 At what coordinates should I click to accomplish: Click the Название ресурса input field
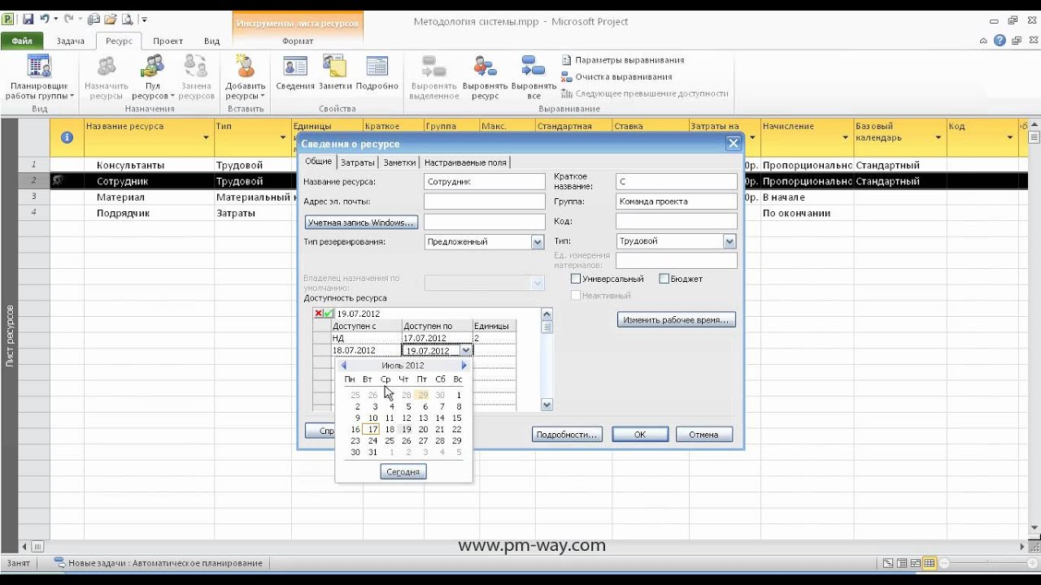[x=485, y=182]
